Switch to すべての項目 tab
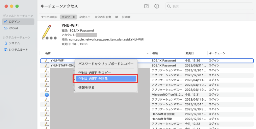Screen dimensions: 256x129 (x=49, y=17)
